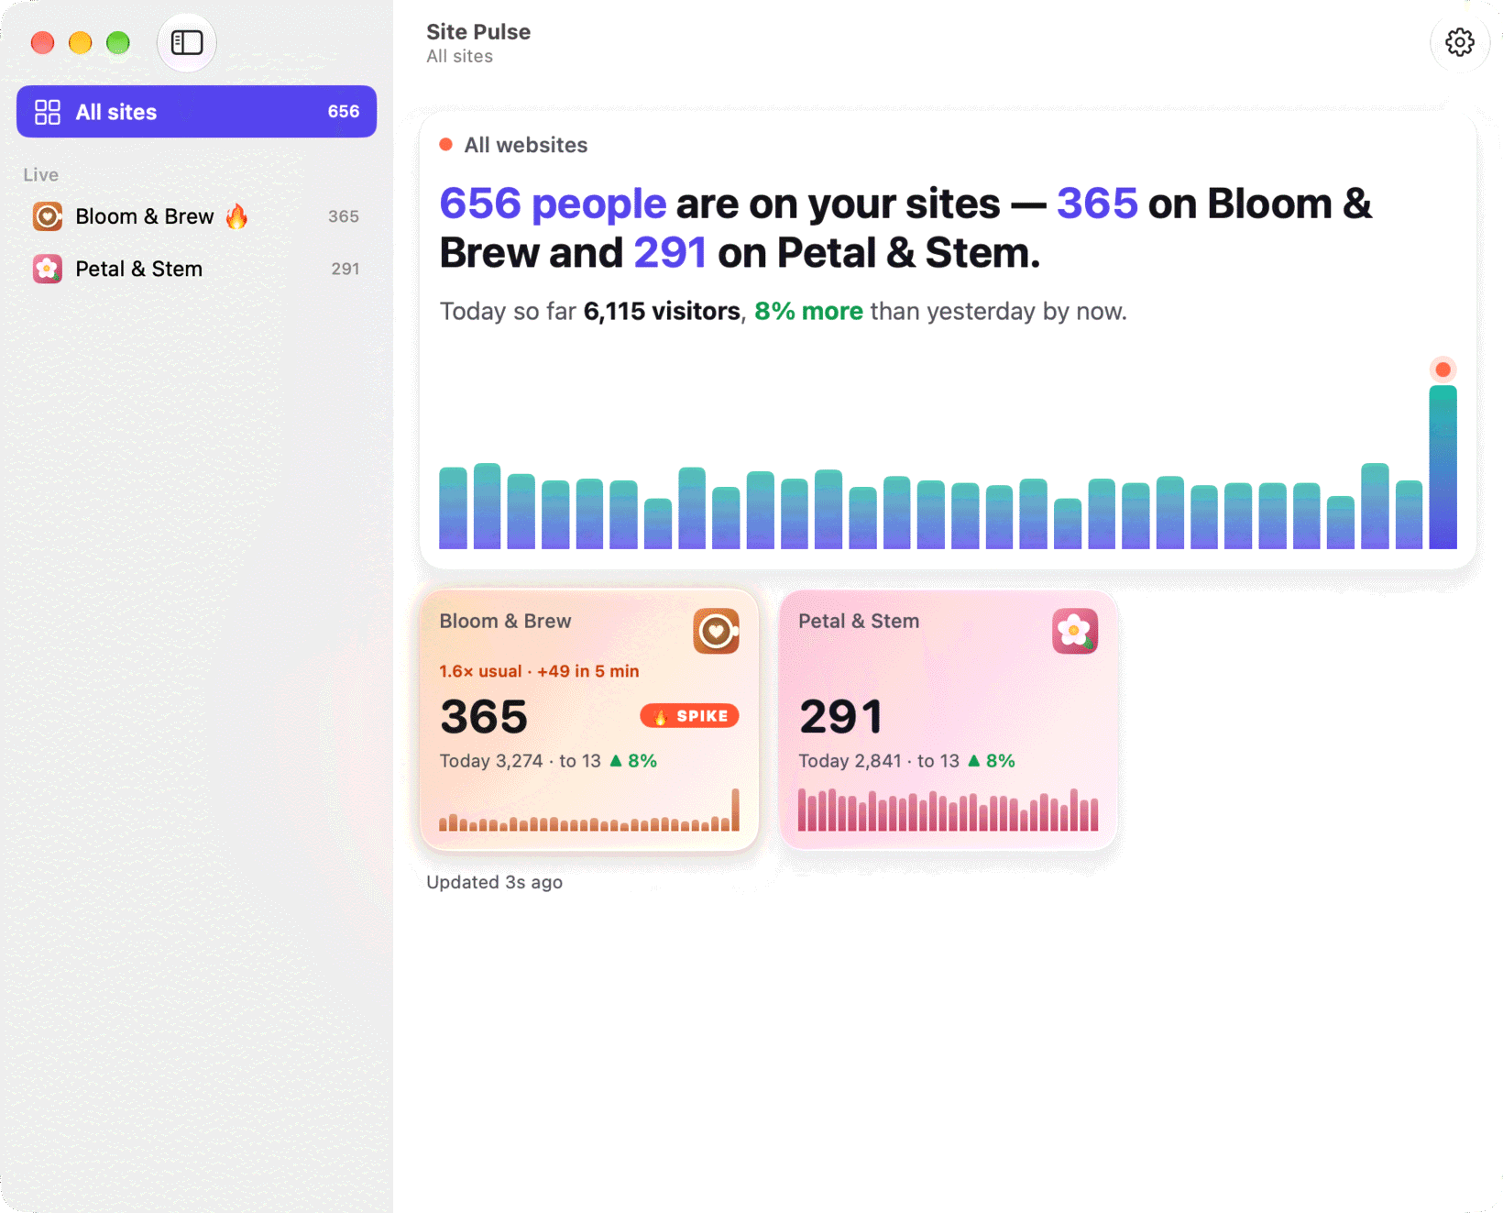Viewport: 1503px width, 1213px height.
Task: Click the 'All websites' label
Action: (x=526, y=145)
